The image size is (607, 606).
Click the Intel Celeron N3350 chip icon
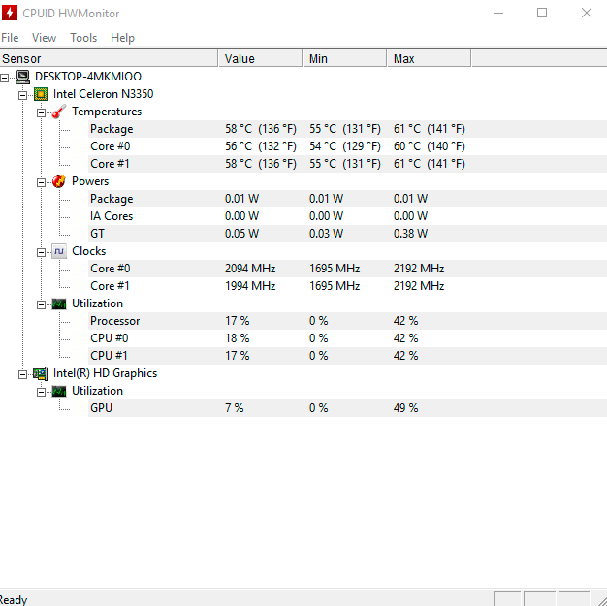(x=41, y=94)
